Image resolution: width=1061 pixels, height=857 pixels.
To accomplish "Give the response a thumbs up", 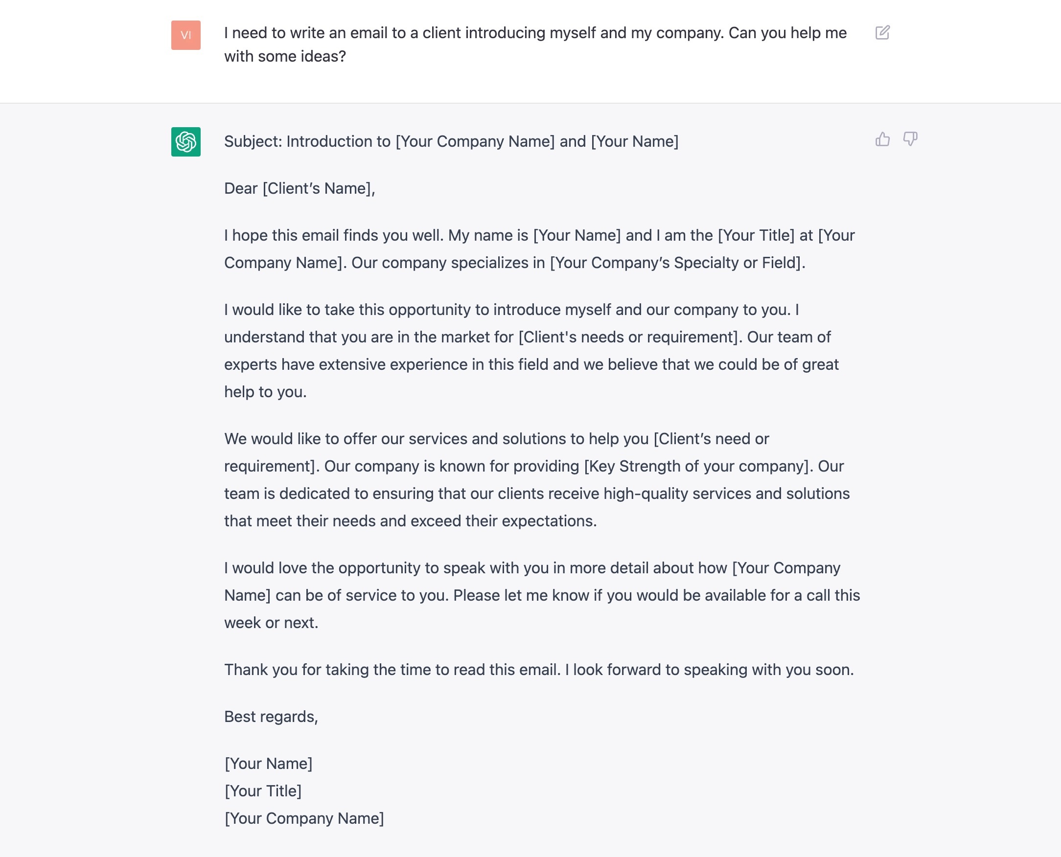I will (882, 139).
